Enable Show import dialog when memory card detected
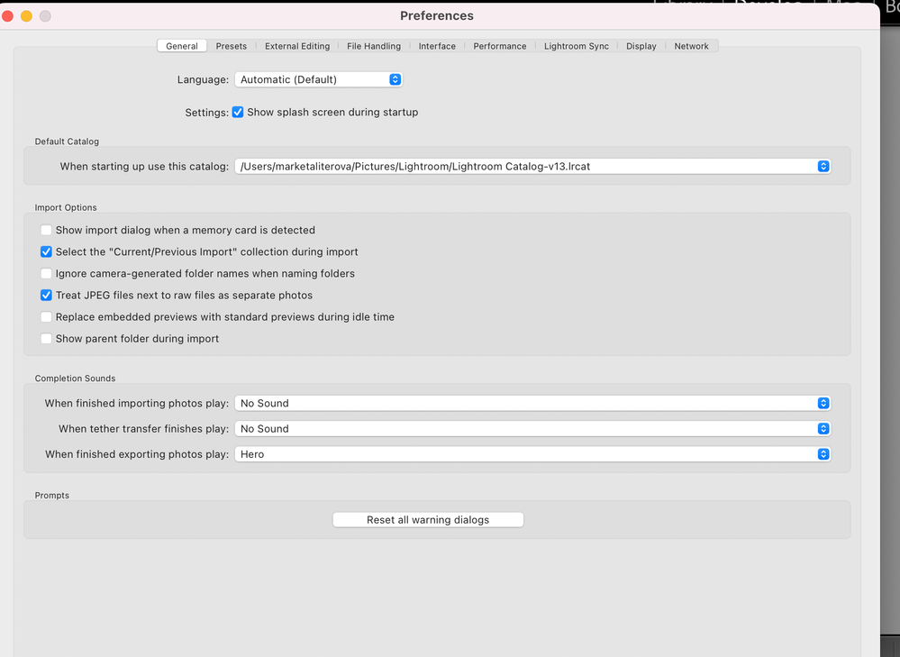900x657 pixels. (x=47, y=231)
